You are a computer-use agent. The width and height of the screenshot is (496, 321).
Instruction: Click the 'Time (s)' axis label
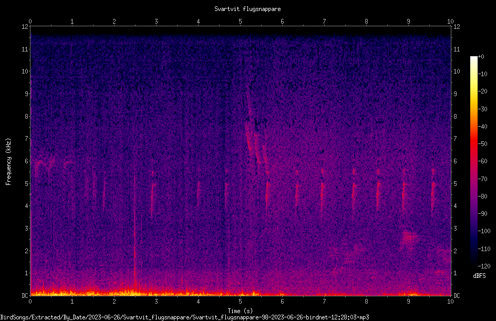coord(240,311)
